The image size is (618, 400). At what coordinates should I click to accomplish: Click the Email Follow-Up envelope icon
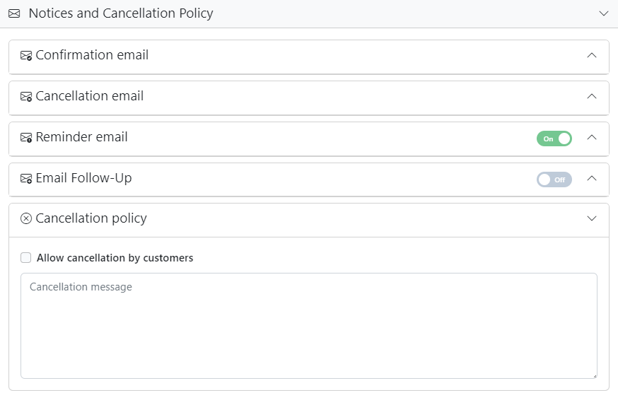[x=26, y=179]
